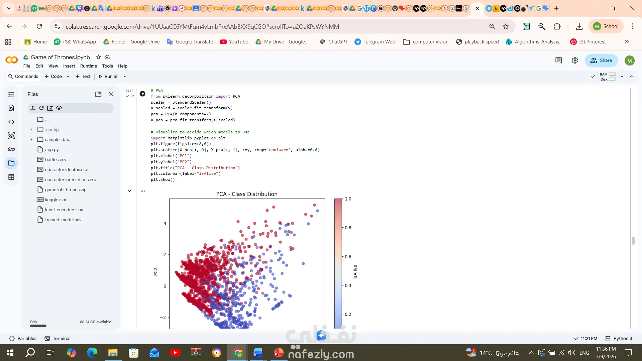Open Run all dropdown arrow
The image size is (642, 361).
click(125, 77)
